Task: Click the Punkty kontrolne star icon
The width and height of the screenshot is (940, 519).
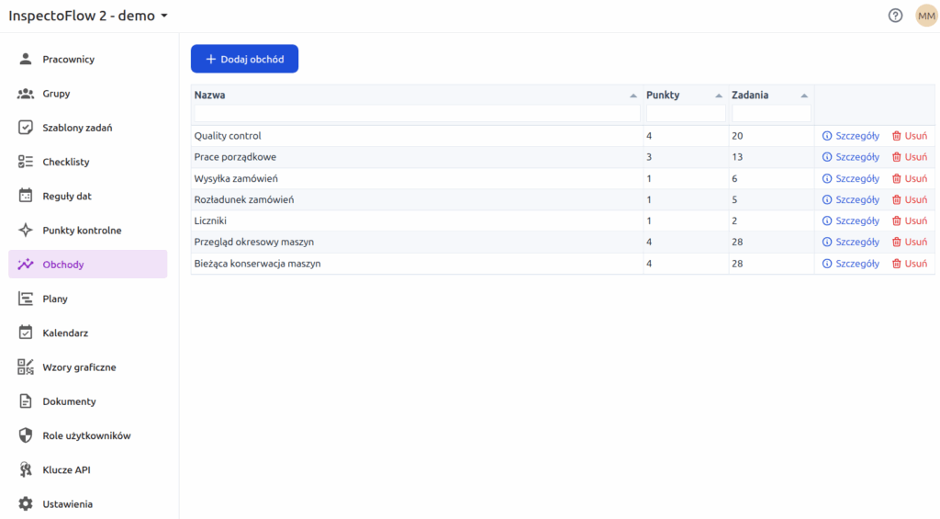Action: [x=26, y=231]
